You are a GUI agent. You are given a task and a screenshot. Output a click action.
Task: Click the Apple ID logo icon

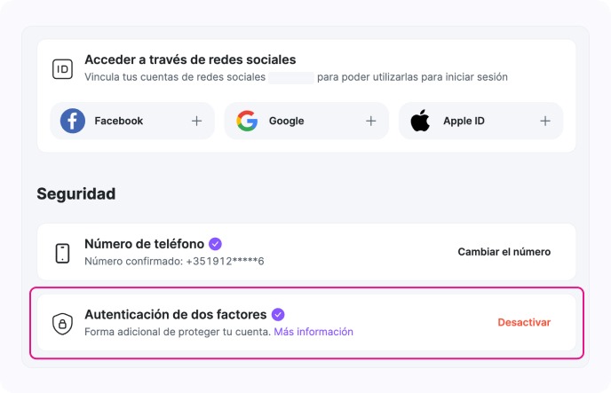[420, 121]
